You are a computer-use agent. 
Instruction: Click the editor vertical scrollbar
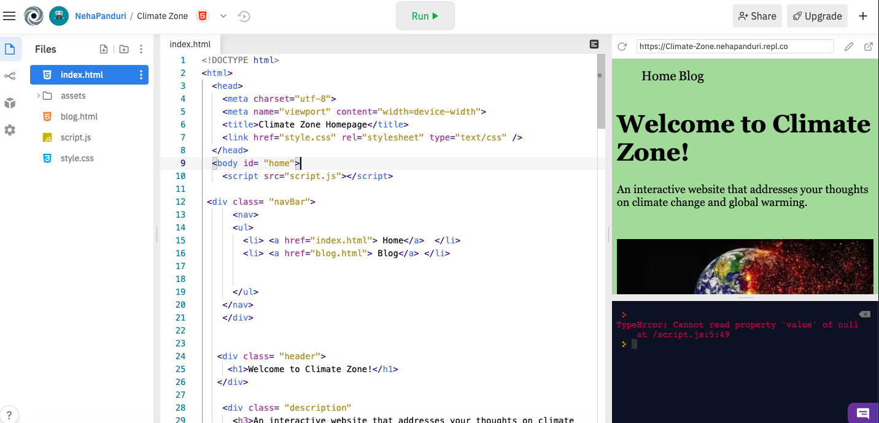(601, 92)
